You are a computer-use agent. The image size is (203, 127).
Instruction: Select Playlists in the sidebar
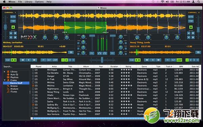pos(14,77)
